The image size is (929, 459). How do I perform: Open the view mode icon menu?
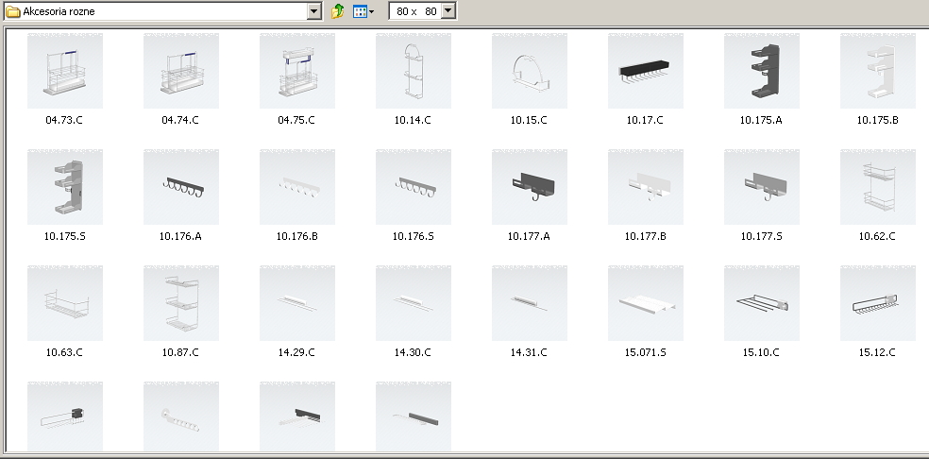[363, 11]
